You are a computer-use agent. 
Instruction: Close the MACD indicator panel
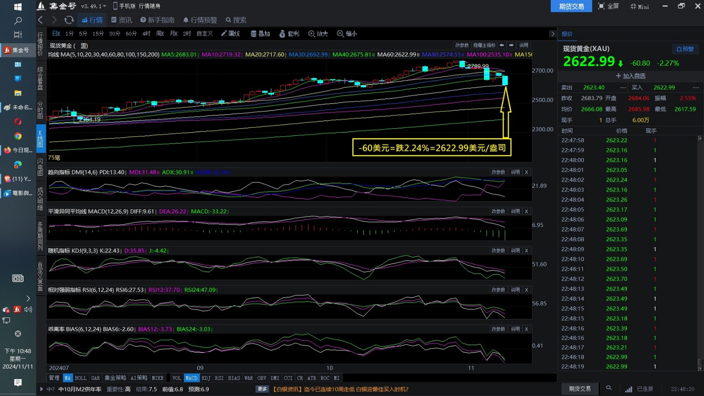[526, 211]
